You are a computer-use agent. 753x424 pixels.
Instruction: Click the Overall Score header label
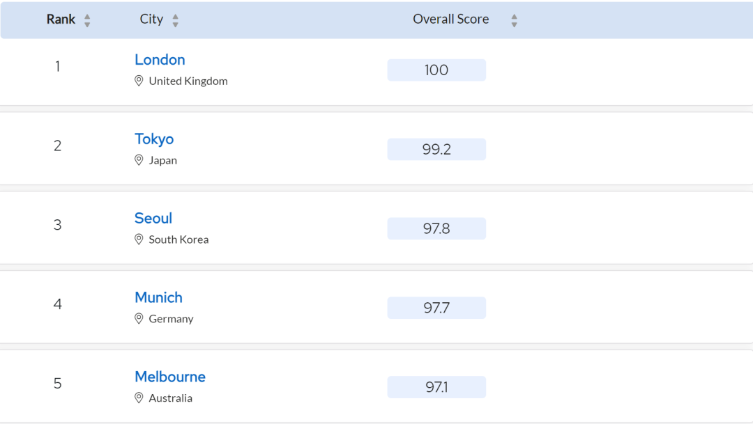pos(451,19)
